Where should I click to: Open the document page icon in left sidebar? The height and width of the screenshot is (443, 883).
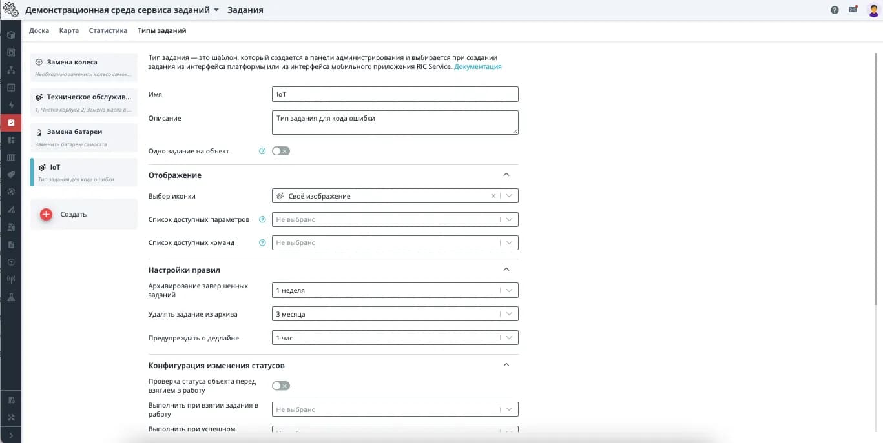coord(11,244)
